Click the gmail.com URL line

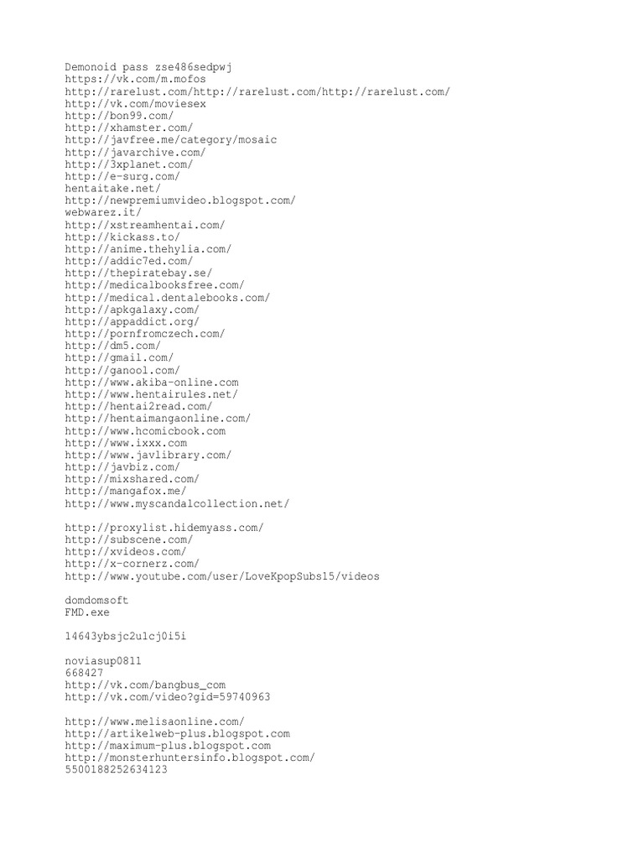point(119,357)
